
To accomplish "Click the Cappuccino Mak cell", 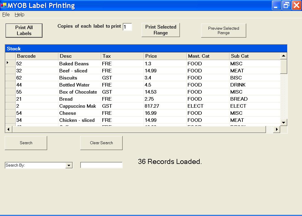I will (80, 106).
